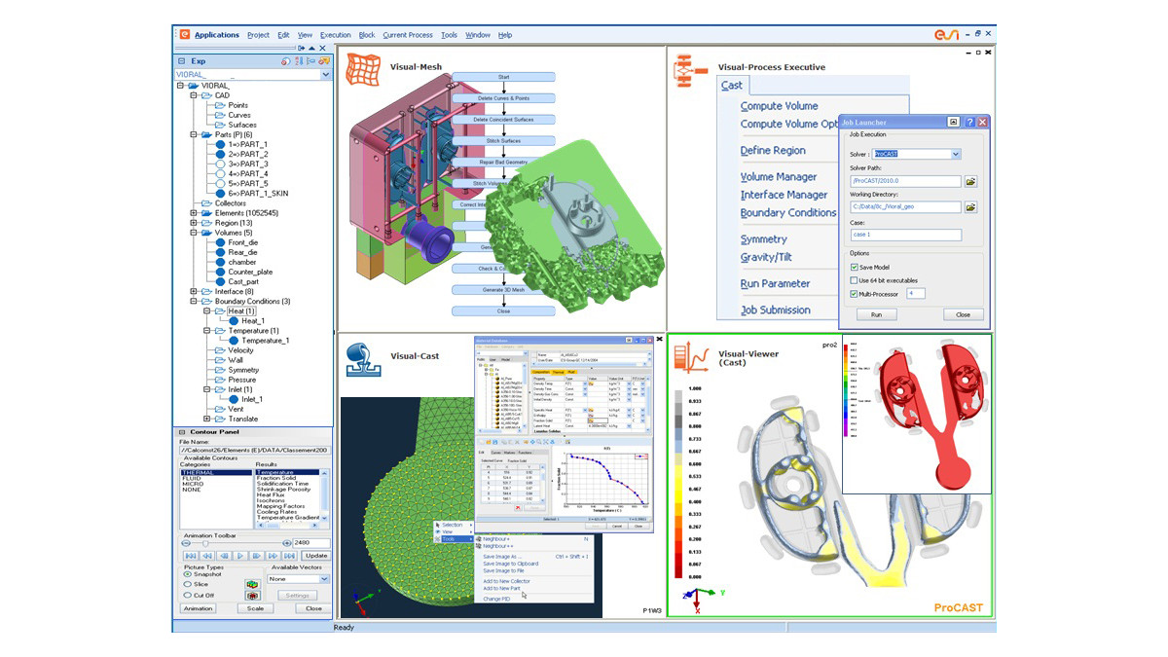Image resolution: width=1168 pixels, height=657 pixels.
Task: Click the Case input field in Job Launcher
Action: point(905,235)
